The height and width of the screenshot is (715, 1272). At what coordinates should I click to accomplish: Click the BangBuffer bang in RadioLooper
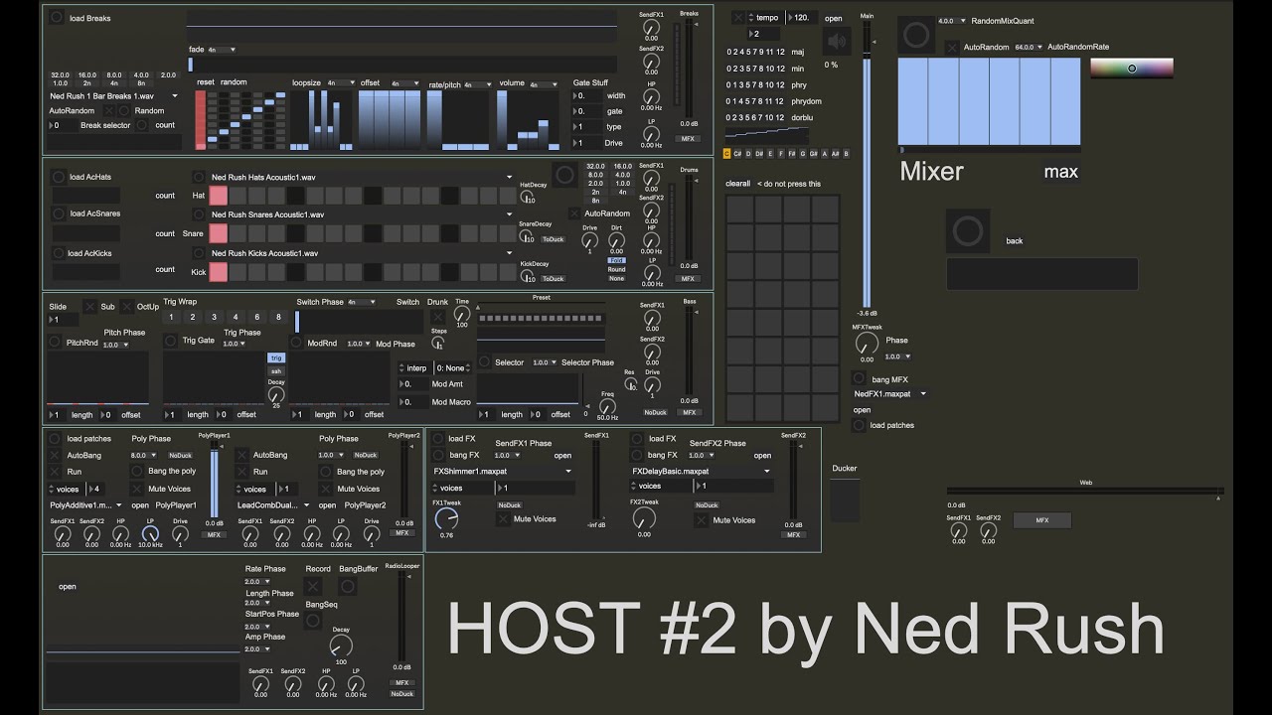click(348, 587)
